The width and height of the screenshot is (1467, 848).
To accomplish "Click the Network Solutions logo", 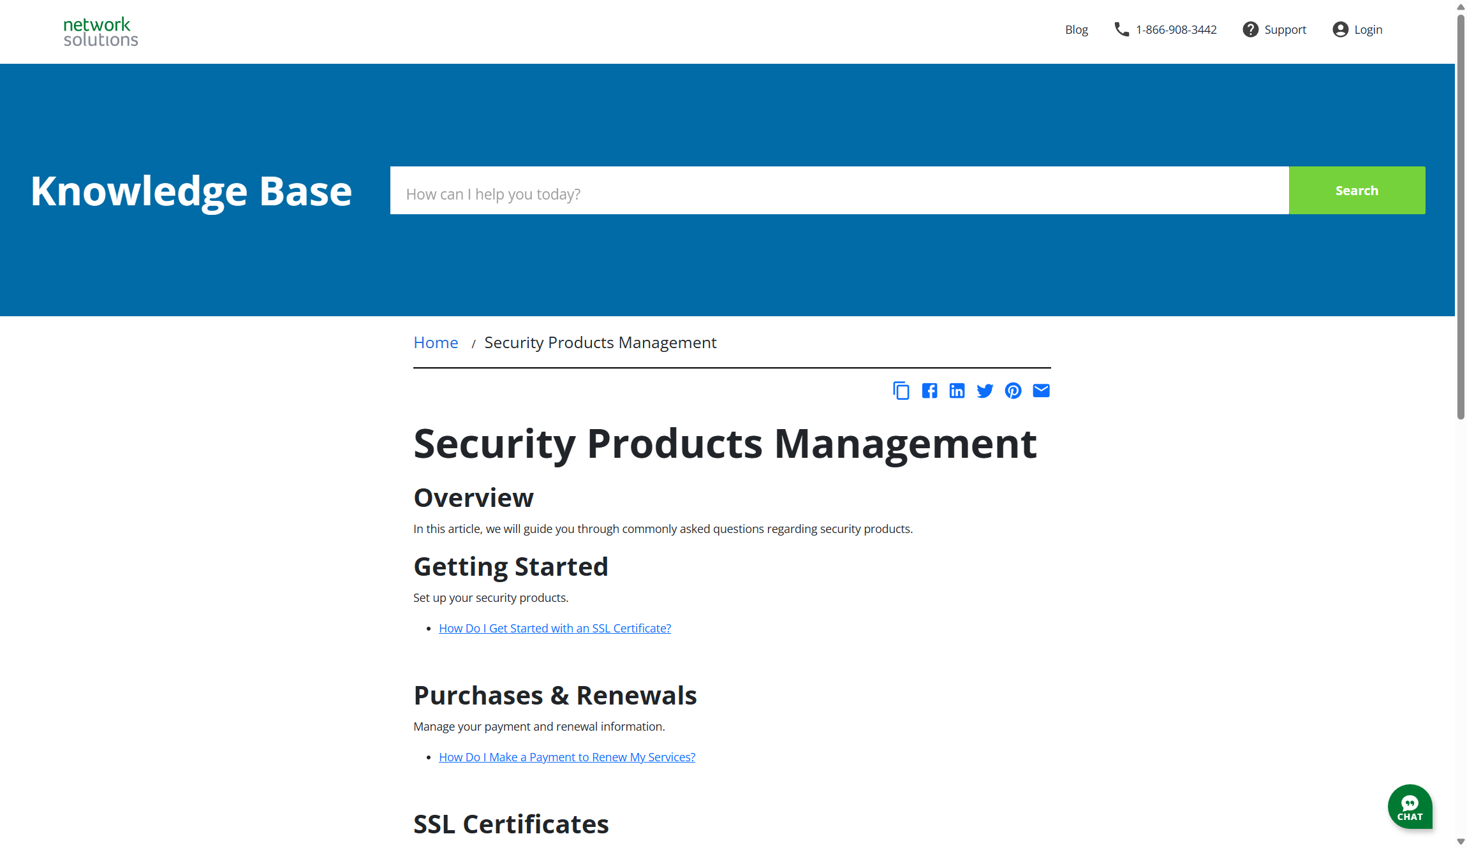I will (100, 31).
